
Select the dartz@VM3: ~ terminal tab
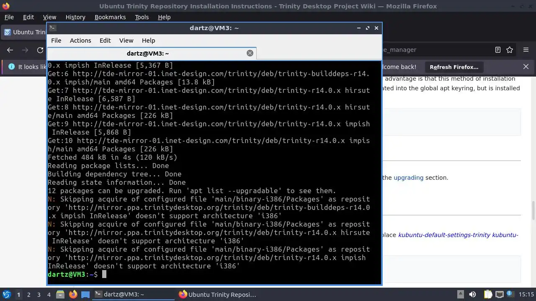point(152,53)
